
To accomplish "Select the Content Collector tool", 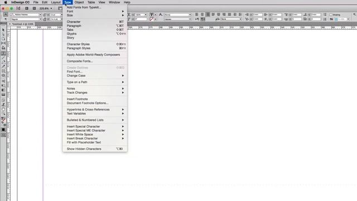I will [3, 48].
